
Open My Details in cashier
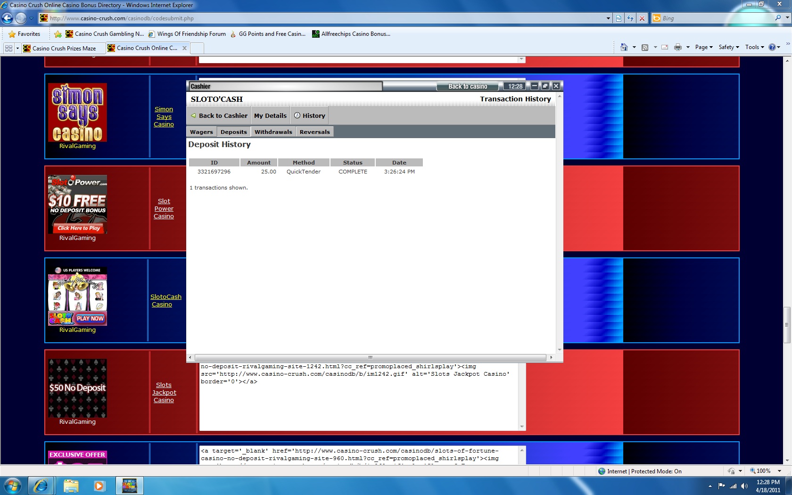tap(270, 115)
